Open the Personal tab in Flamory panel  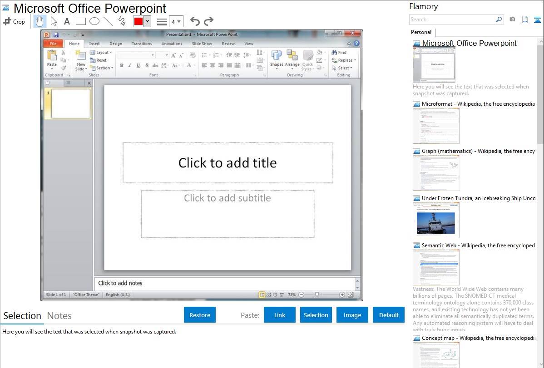click(421, 32)
